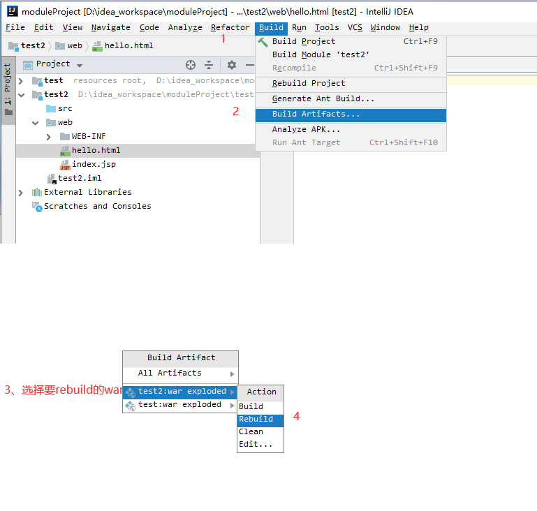Click 'web' breadcrumb in navigation bar
This screenshot has width=537, height=511.
click(75, 46)
